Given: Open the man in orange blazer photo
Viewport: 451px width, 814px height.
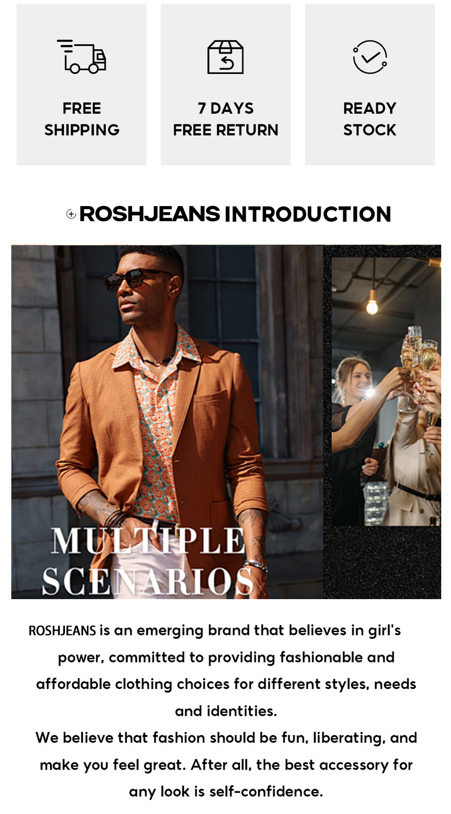Looking at the screenshot, I should coord(167,421).
